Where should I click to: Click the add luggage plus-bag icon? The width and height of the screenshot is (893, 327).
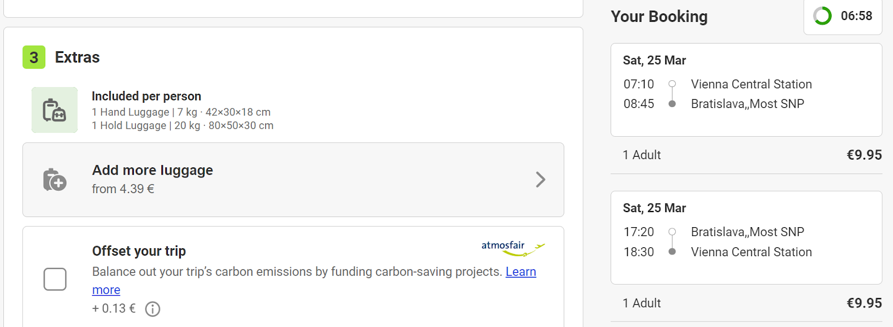click(x=55, y=180)
